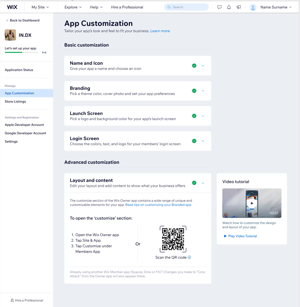
Task: Click the Video tutorial heading
Action: point(235,182)
